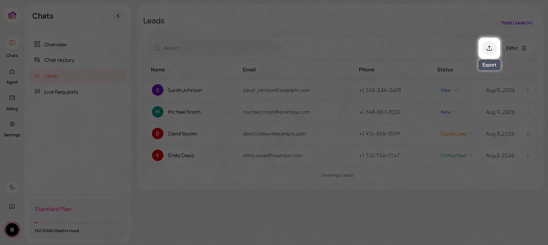Select the Leads menu item
Viewport: 548px width, 245px height.
[78, 76]
